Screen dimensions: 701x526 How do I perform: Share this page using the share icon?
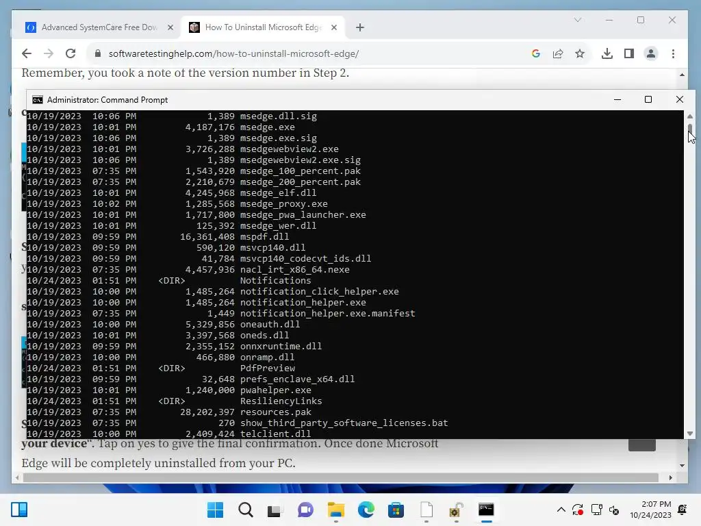point(557,53)
